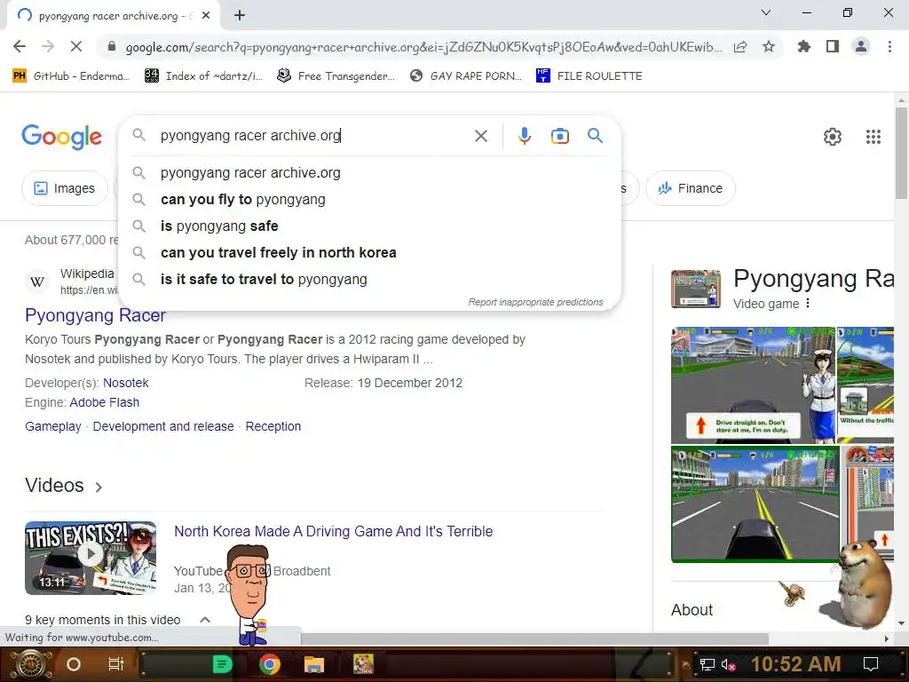Open the Nosotek developer link

tap(126, 383)
